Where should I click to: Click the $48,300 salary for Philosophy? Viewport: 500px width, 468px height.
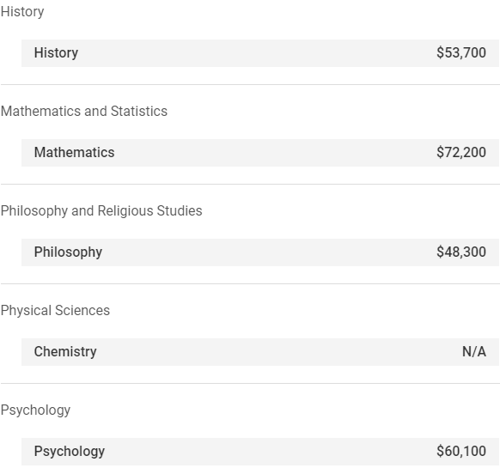tap(461, 252)
